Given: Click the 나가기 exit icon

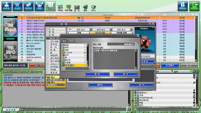Looking at the screenshot, I should click(194, 6).
